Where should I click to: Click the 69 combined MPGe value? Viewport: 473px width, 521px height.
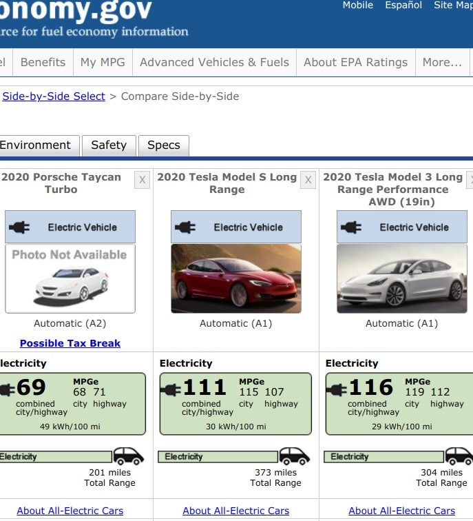(31, 387)
